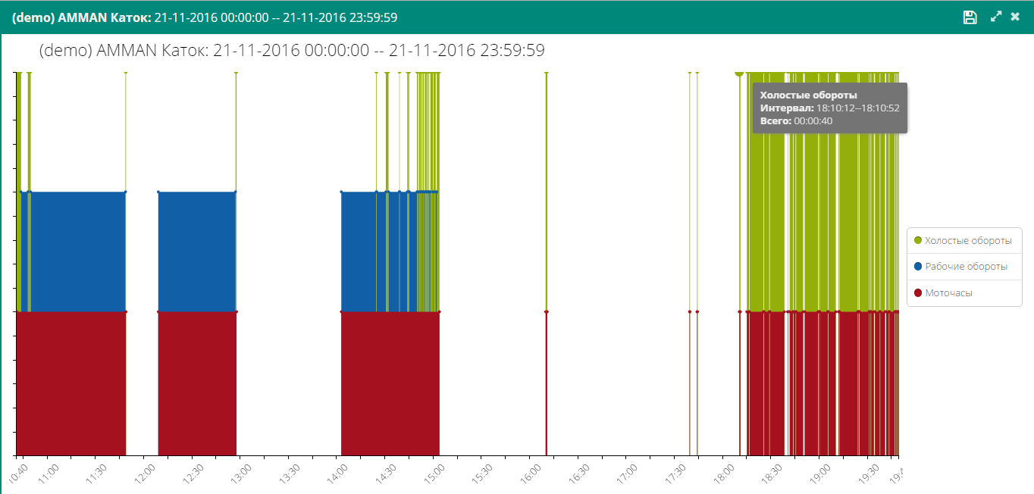Click the red block spanning 14:00 to 15:00
This screenshot has width=1034, height=494.
tap(390, 383)
